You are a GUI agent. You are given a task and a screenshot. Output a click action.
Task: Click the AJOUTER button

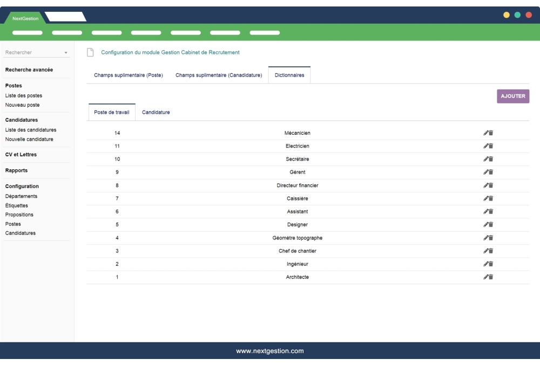(513, 95)
